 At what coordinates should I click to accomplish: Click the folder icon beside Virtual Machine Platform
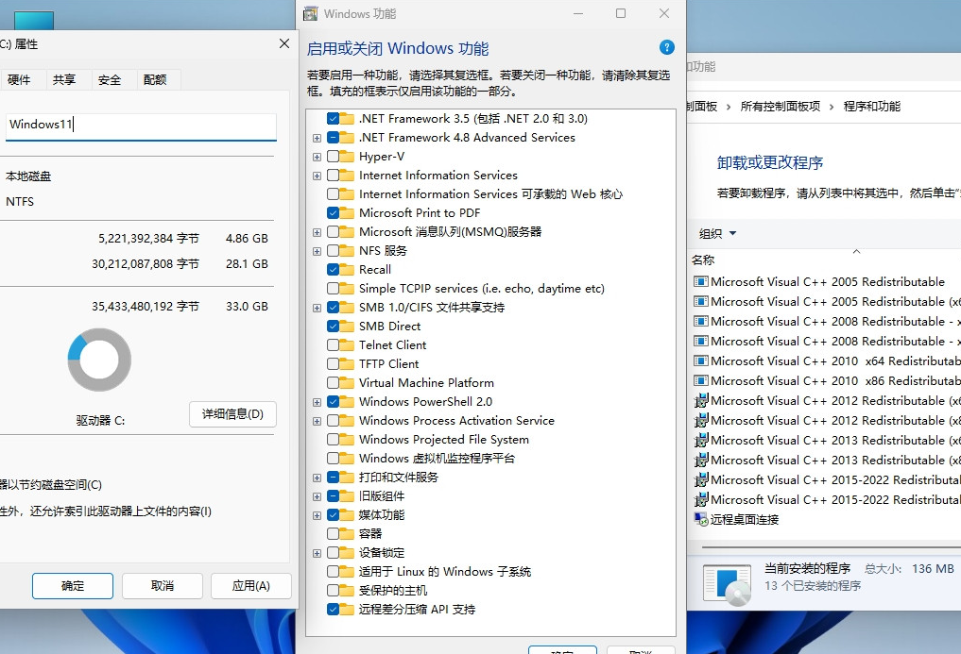click(x=347, y=383)
